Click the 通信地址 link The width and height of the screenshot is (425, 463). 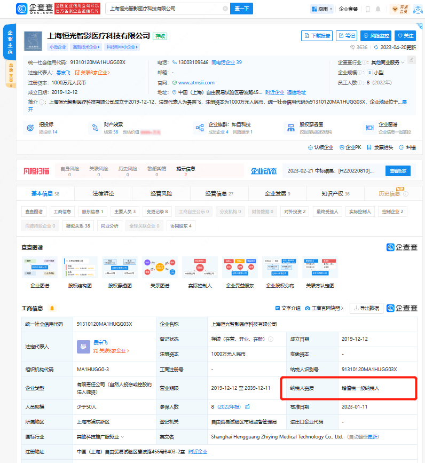[x=296, y=92]
